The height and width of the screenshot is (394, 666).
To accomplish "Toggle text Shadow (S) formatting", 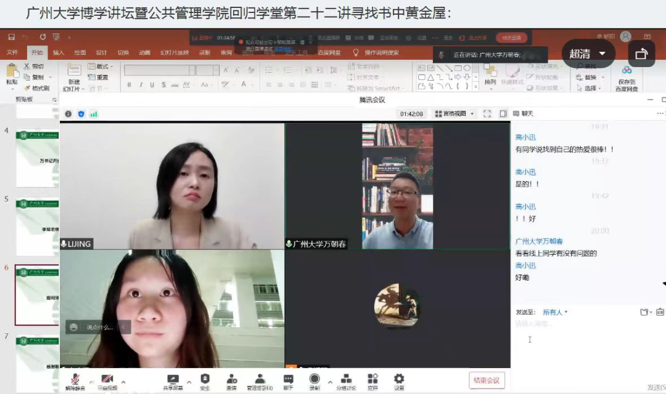I will (x=163, y=85).
